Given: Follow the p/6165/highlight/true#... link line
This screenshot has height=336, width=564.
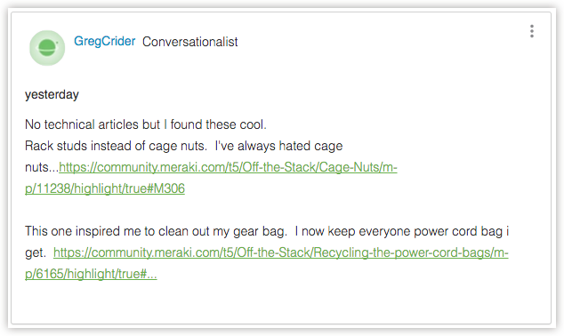Looking at the screenshot, I should tap(91, 274).
